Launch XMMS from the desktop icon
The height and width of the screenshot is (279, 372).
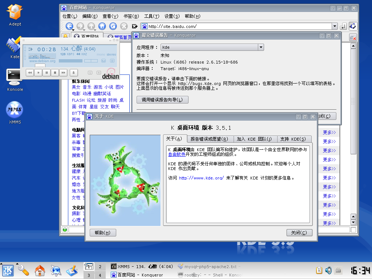click(15, 112)
